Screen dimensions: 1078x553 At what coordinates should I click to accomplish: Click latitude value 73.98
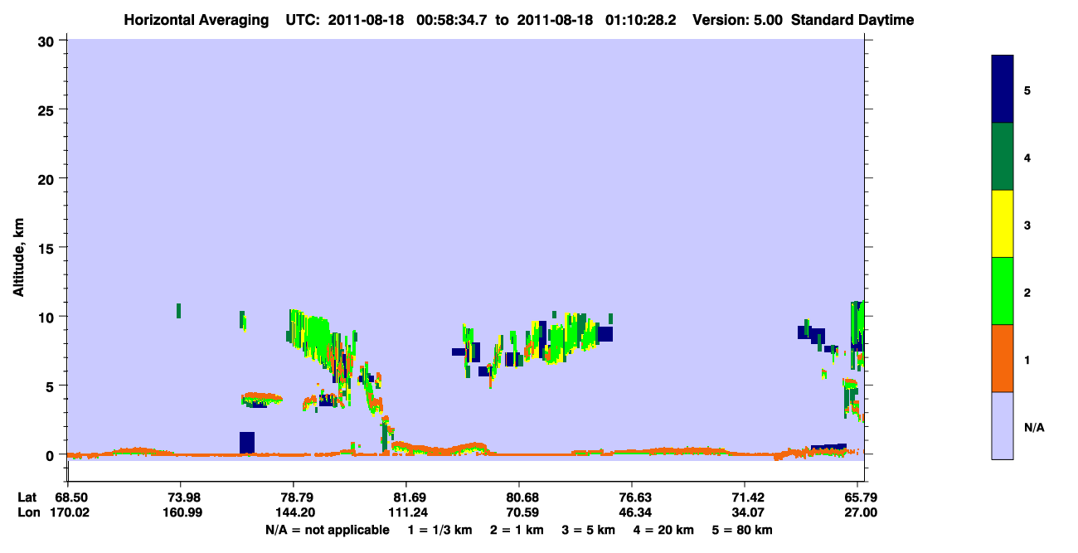[181, 497]
